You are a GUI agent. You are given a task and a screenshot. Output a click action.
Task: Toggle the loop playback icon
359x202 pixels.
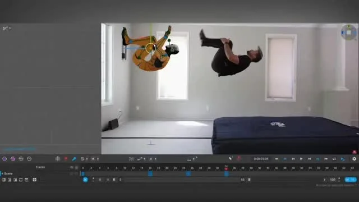pyautogui.click(x=334, y=159)
